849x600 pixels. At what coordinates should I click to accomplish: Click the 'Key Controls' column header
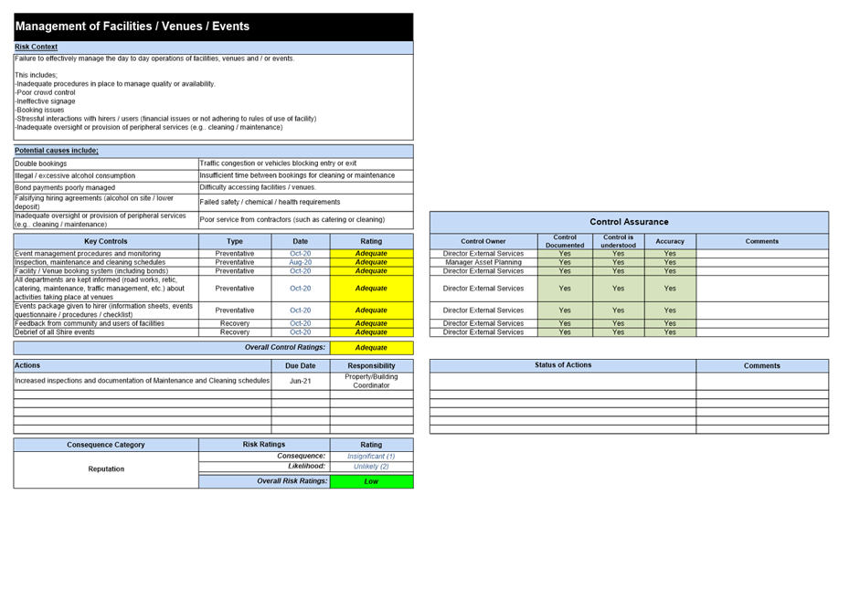click(106, 241)
